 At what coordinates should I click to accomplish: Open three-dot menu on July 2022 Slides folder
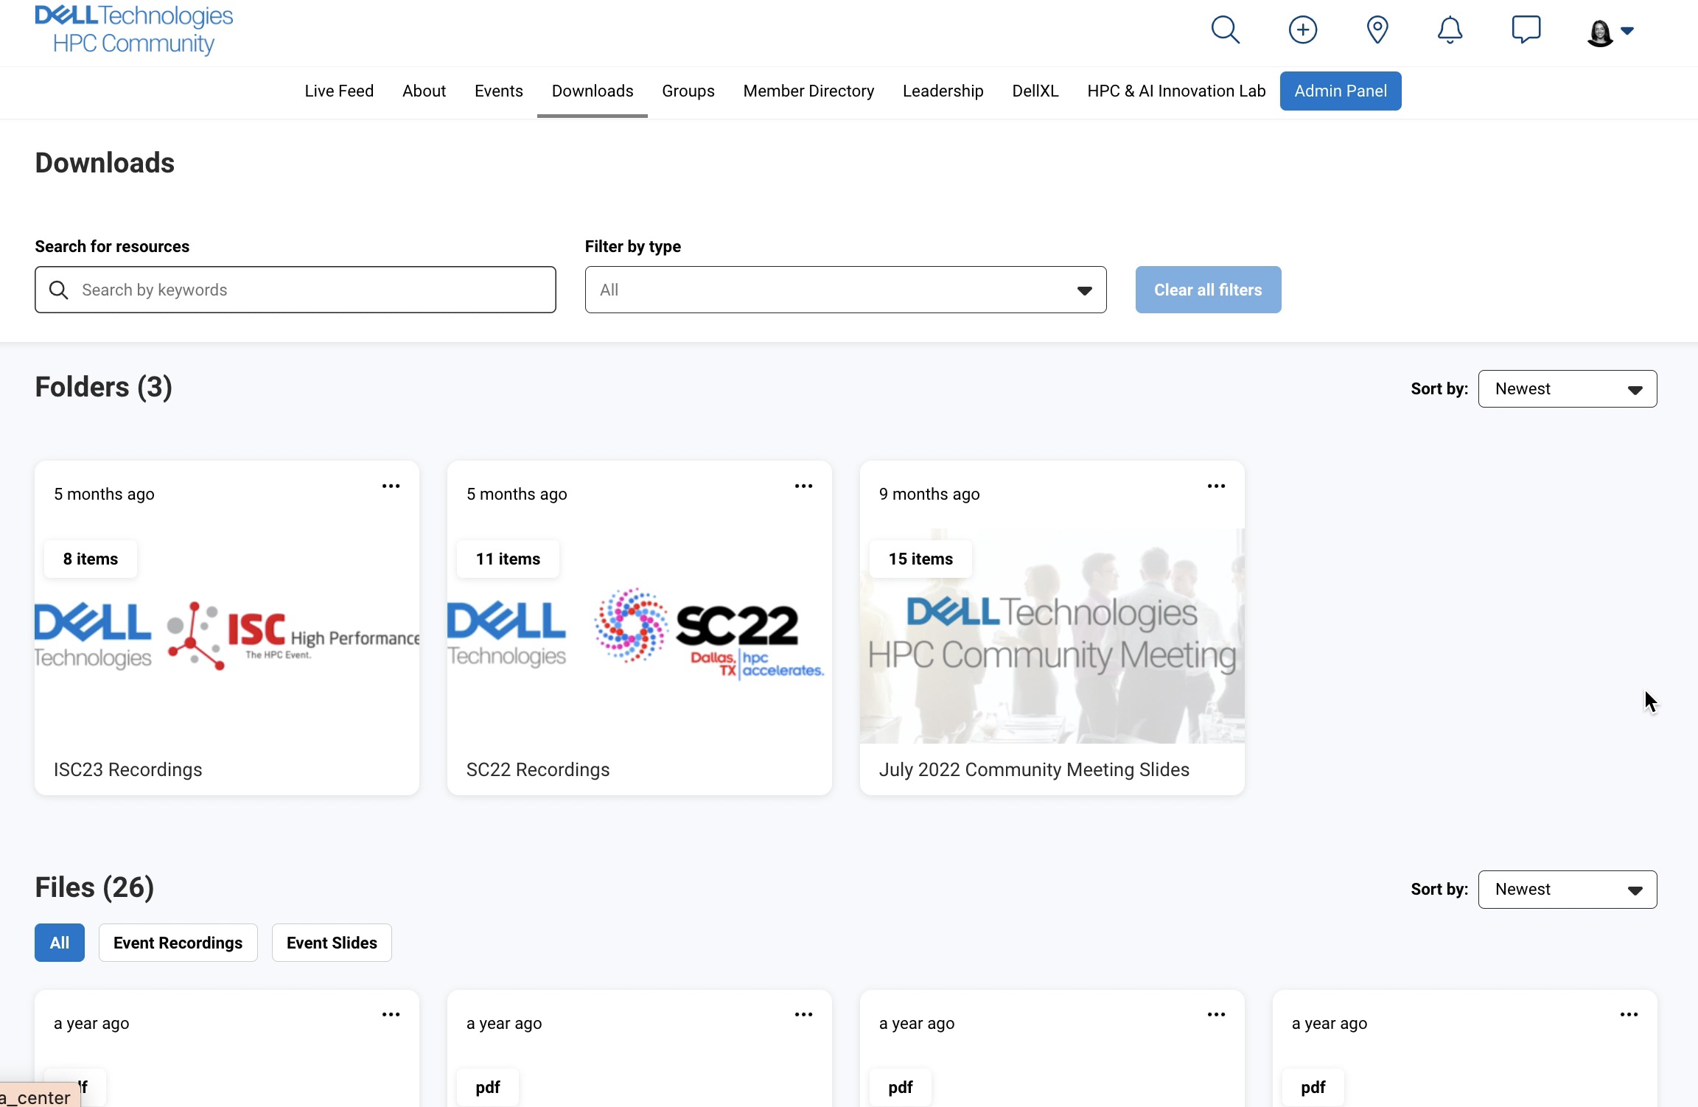(x=1216, y=486)
